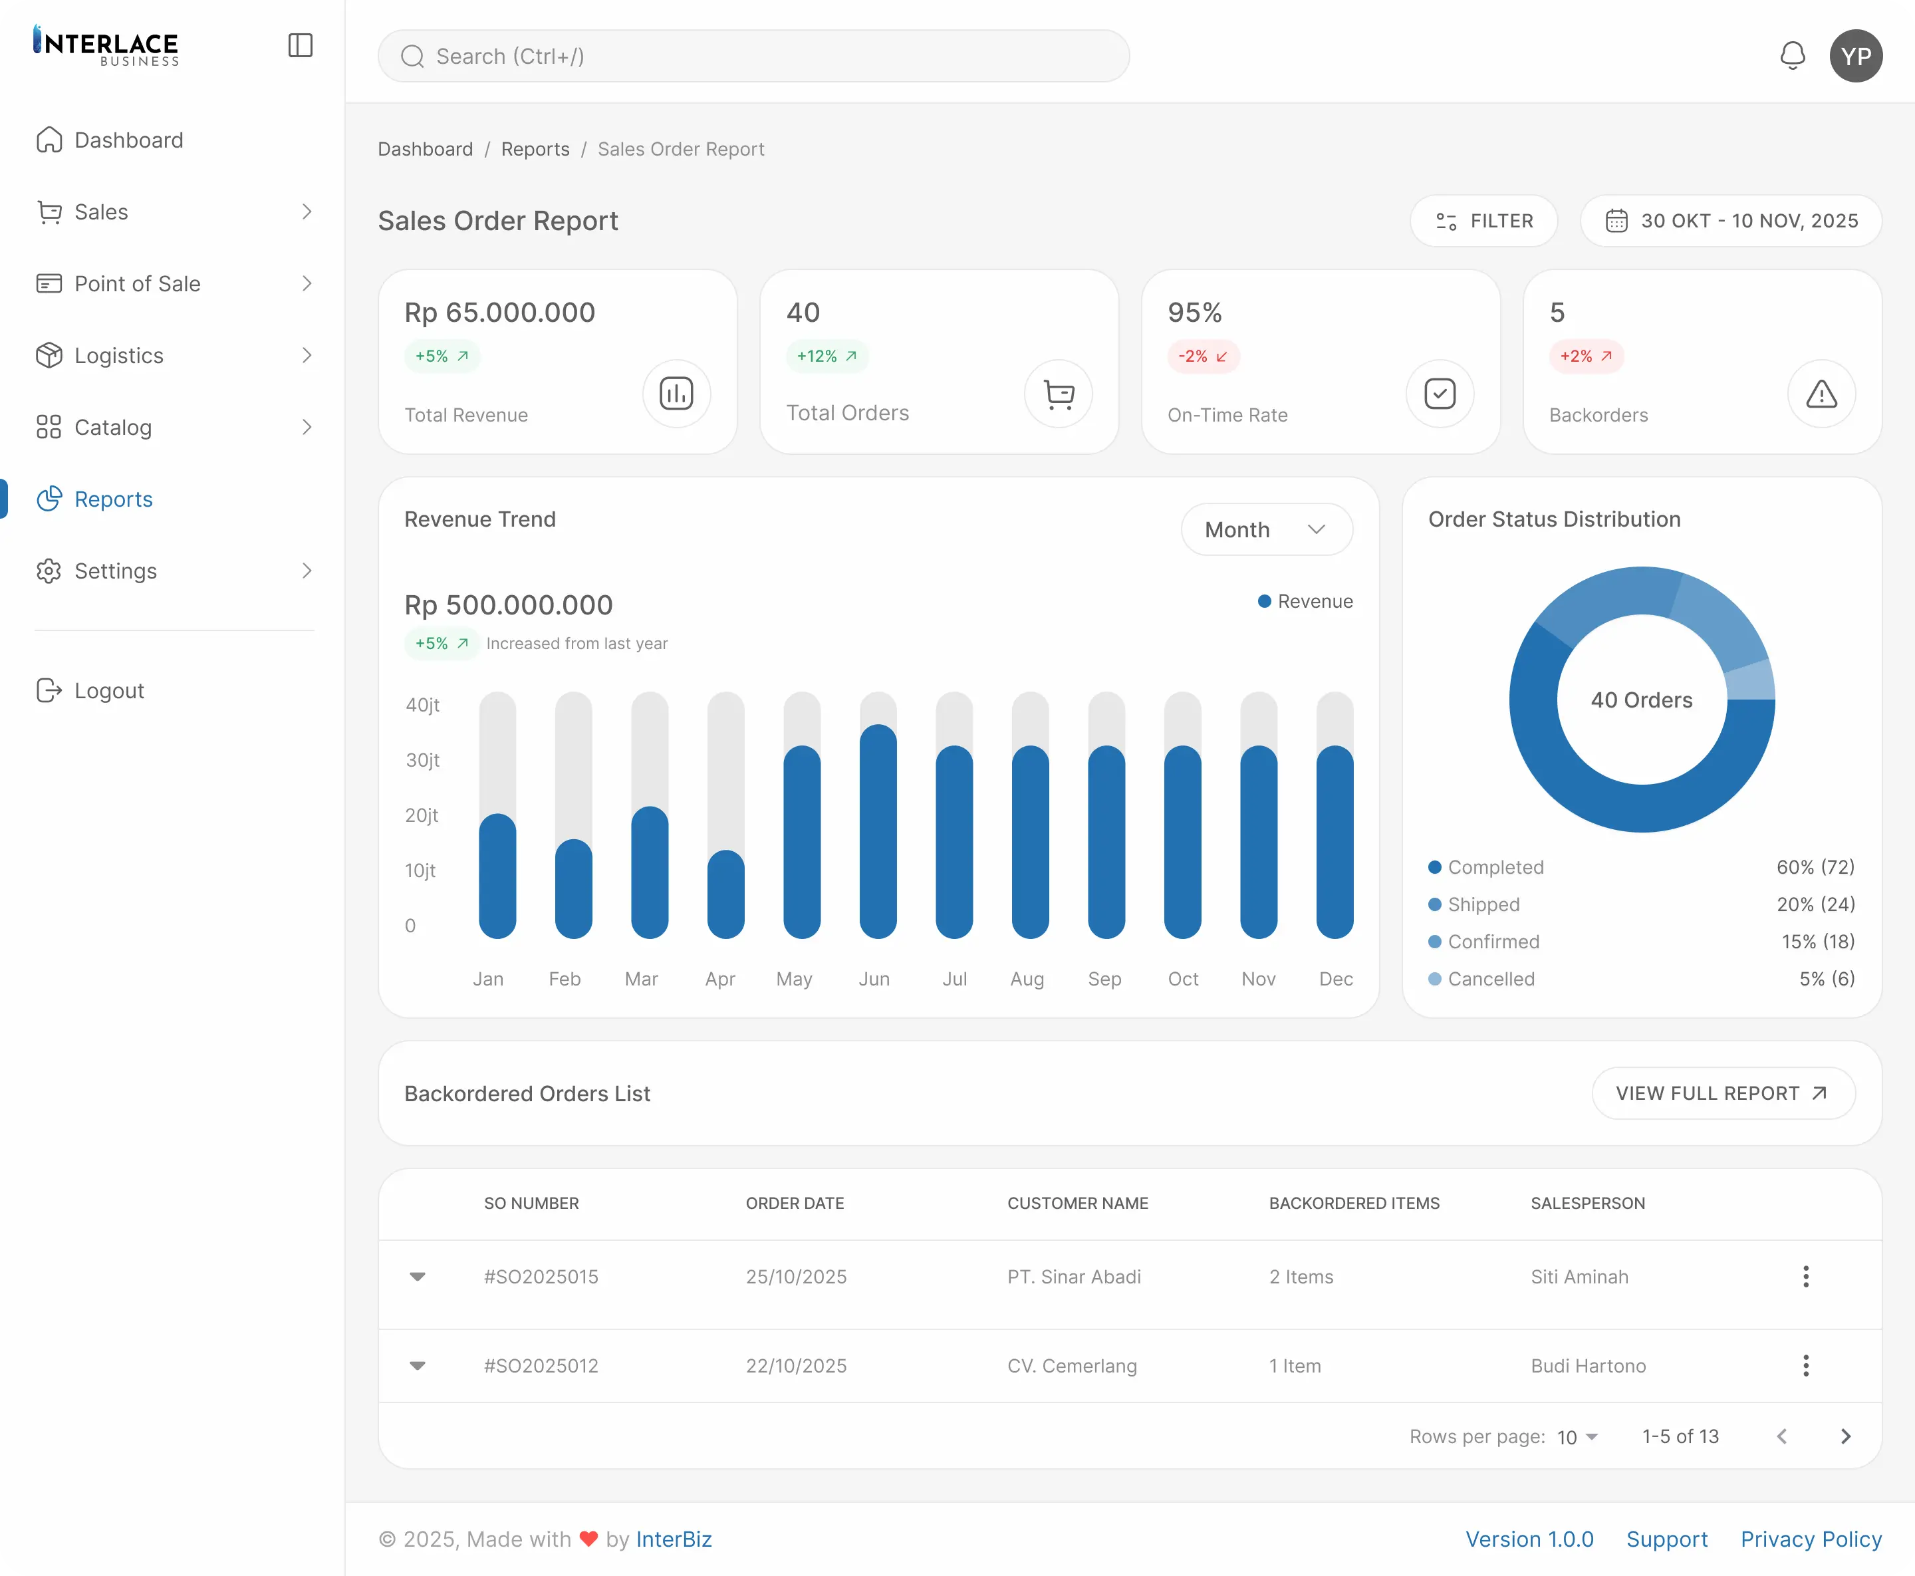Click customer name PT. Sinar Abadi

pyautogui.click(x=1074, y=1276)
